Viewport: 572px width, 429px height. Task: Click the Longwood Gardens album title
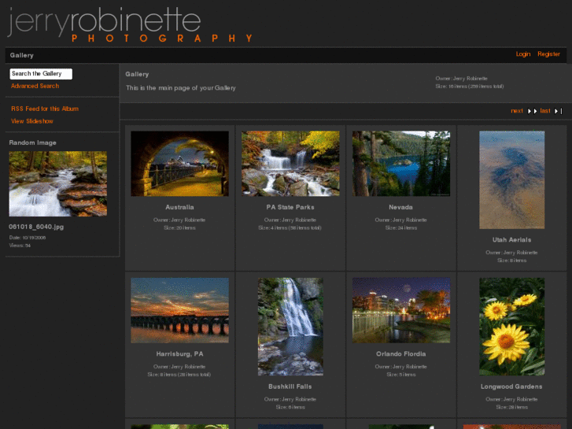(x=511, y=386)
